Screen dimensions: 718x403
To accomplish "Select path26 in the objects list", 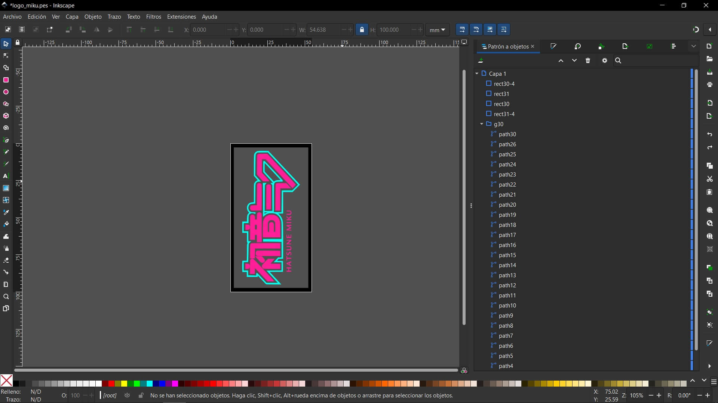I will [507, 144].
